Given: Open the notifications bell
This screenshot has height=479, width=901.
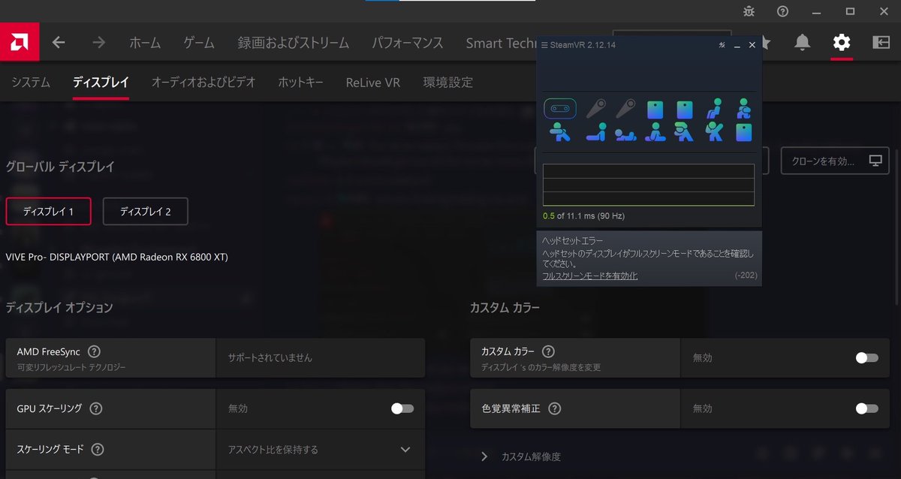Looking at the screenshot, I should pos(803,43).
